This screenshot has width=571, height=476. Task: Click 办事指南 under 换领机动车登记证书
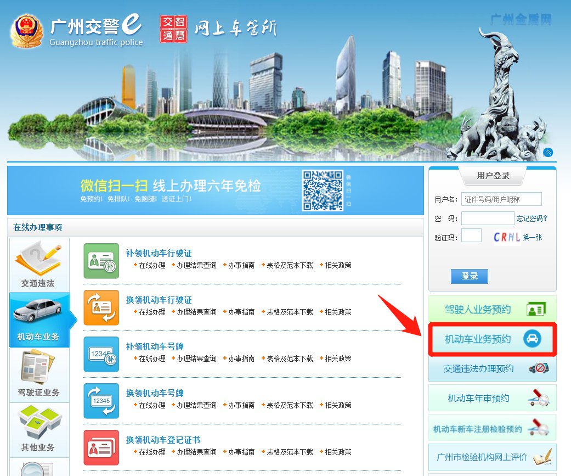[241, 452]
